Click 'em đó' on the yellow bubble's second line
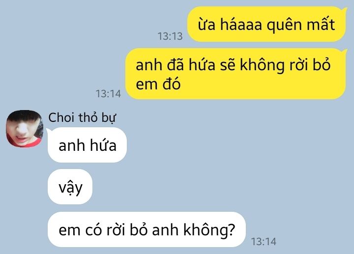Image resolution: width=354 pixels, height=254 pixels. 158,84
